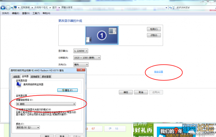Image resolution: width=216 pixels, height=137 pixels.
Task: Click the control panel search box
Action: 195,8
